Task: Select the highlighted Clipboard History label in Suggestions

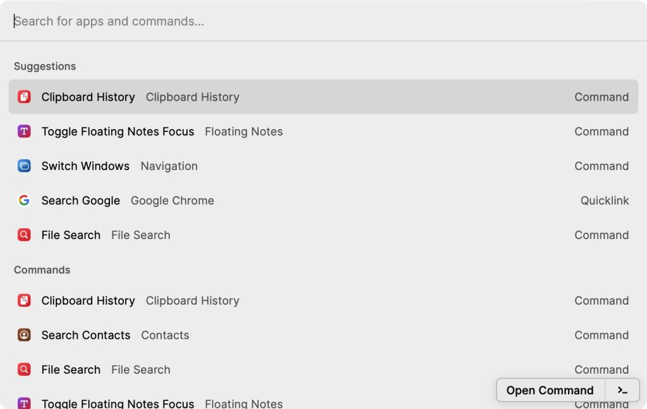Action: (88, 97)
